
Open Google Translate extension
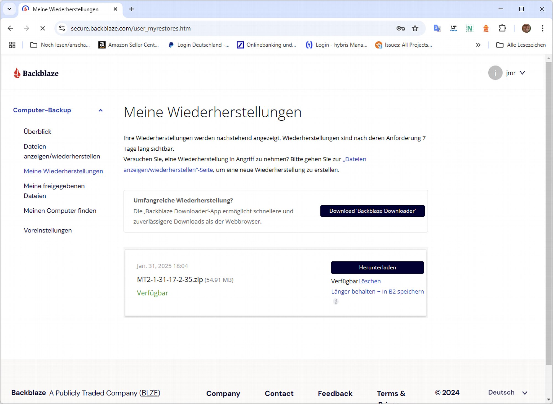[x=437, y=28]
